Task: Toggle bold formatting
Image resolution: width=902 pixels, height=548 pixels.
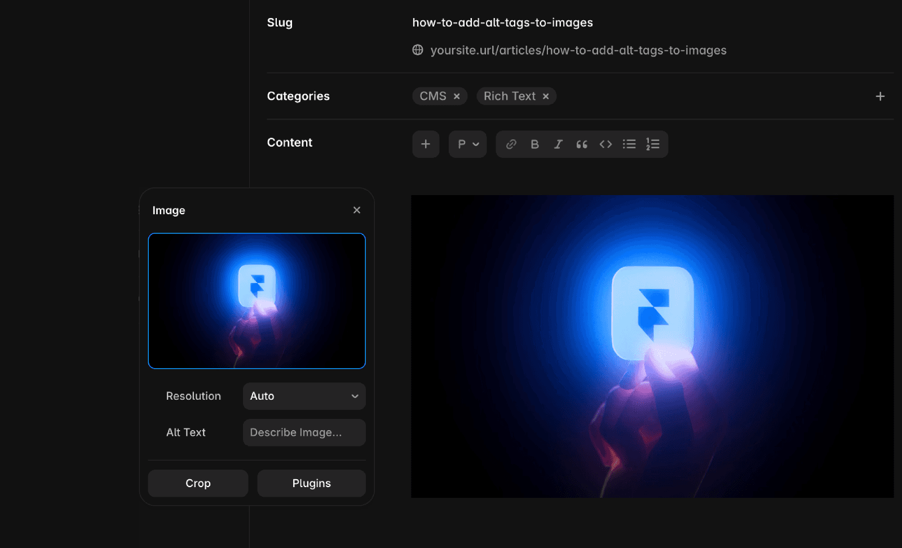Action: pos(535,144)
